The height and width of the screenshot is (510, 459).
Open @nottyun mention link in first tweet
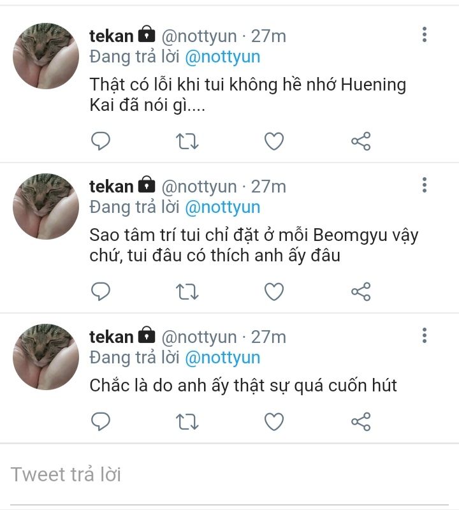[222, 57]
